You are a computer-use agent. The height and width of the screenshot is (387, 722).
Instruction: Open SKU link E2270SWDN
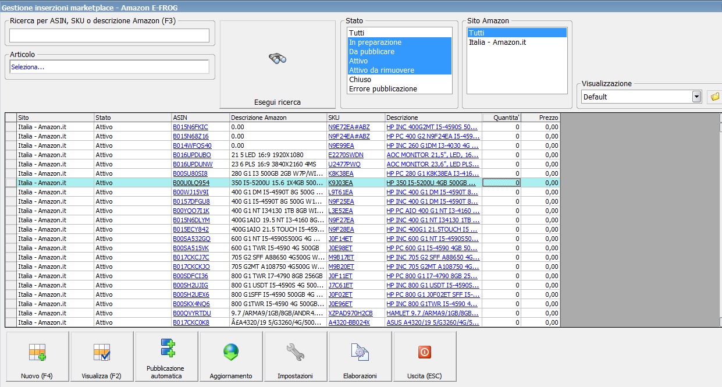click(x=346, y=155)
